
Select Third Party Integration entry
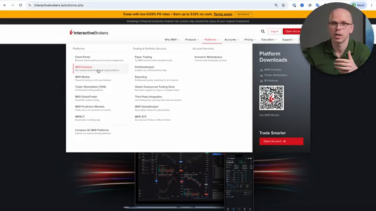click(158, 98)
